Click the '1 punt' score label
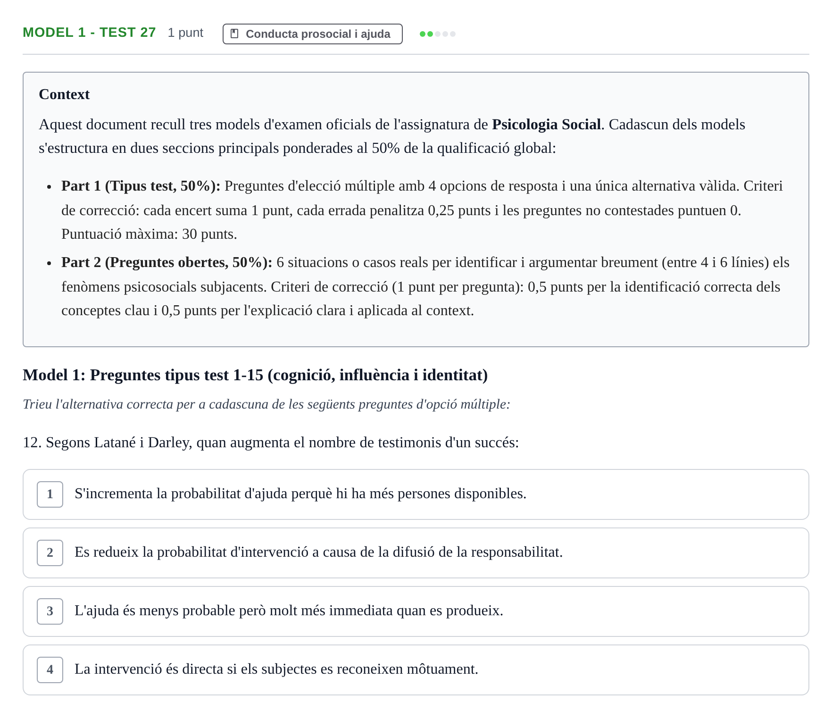 [x=185, y=33]
